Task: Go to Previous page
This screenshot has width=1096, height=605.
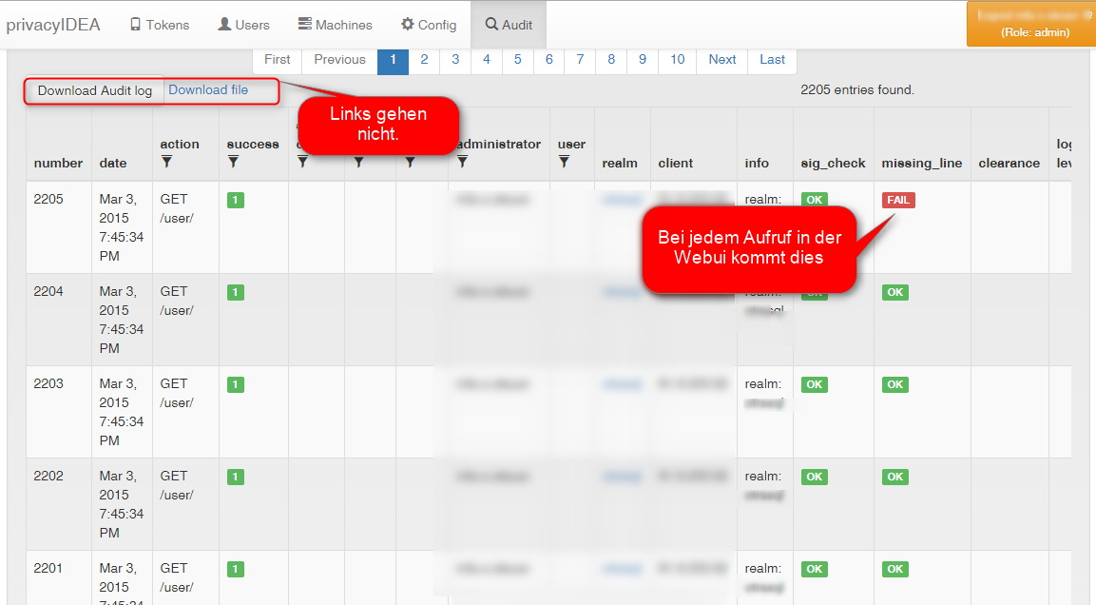Action: point(339,60)
